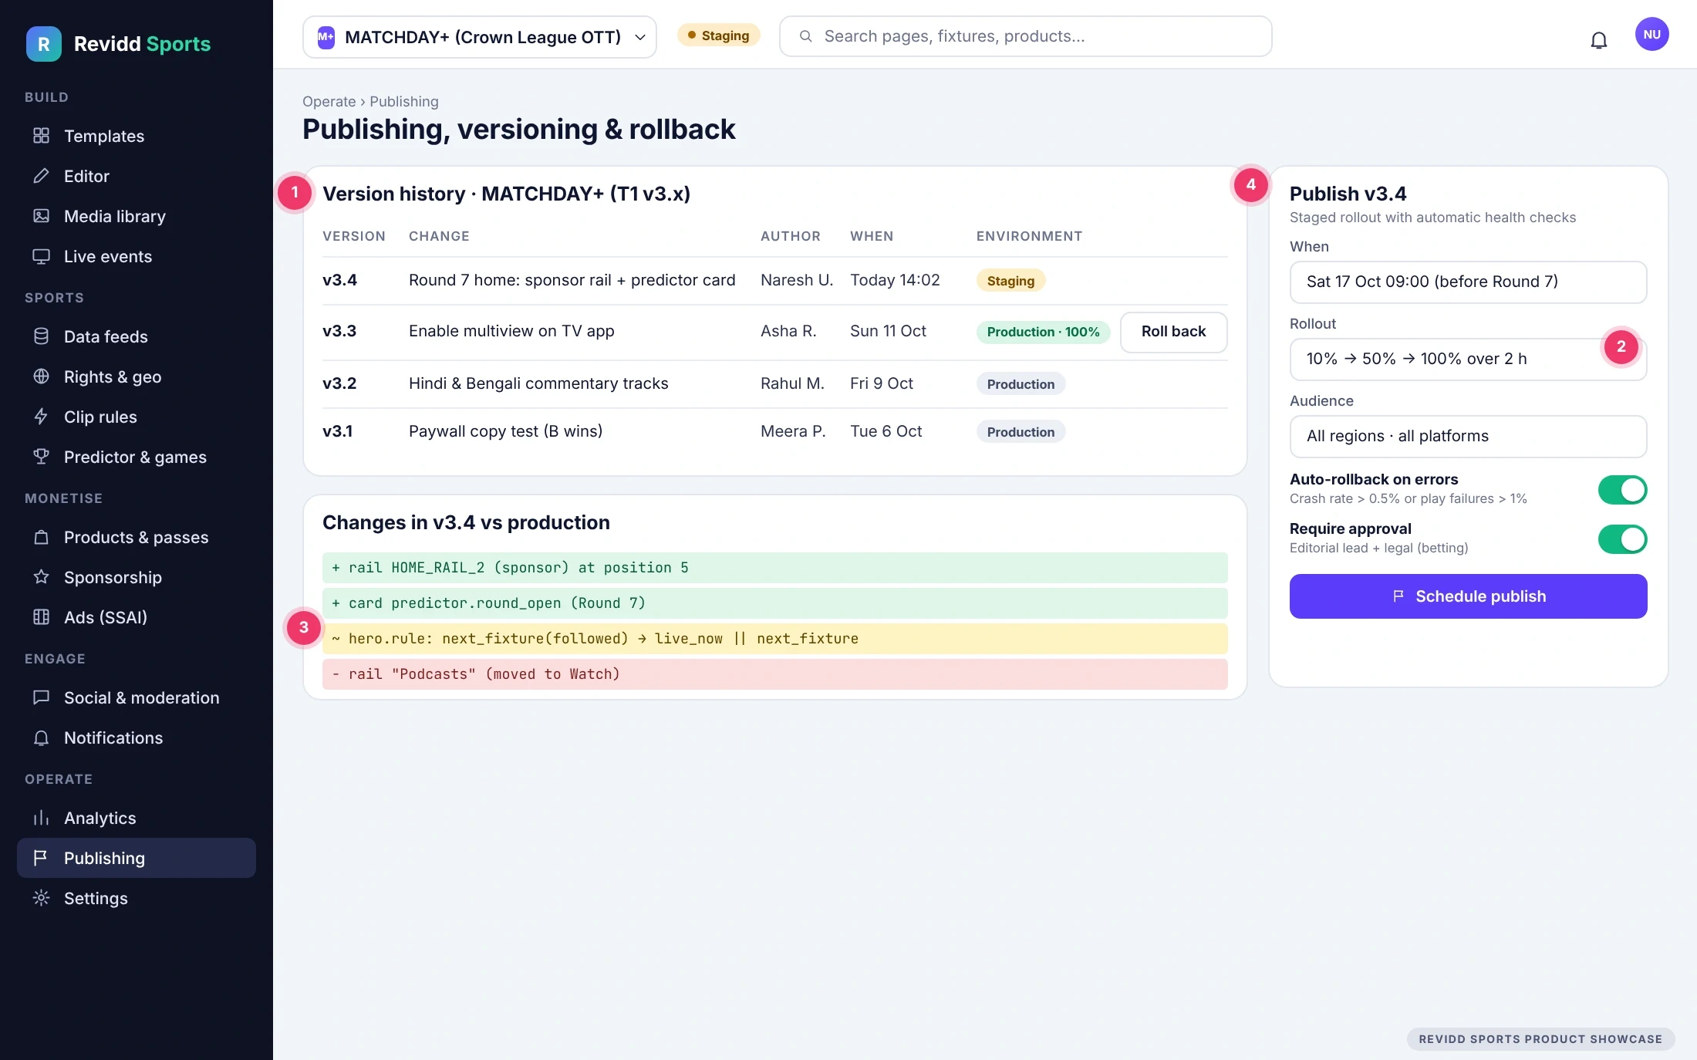1697x1060 pixels.
Task: Click the Editor pencil icon
Action: coord(41,176)
